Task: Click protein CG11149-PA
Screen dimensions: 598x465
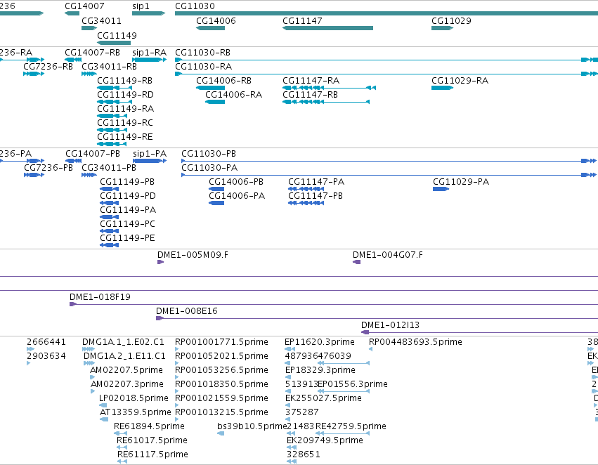Action: pos(128,209)
